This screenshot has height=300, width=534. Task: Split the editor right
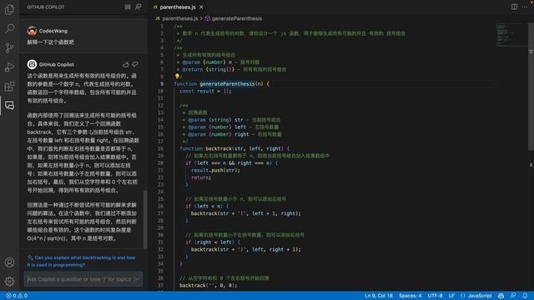tap(514, 7)
